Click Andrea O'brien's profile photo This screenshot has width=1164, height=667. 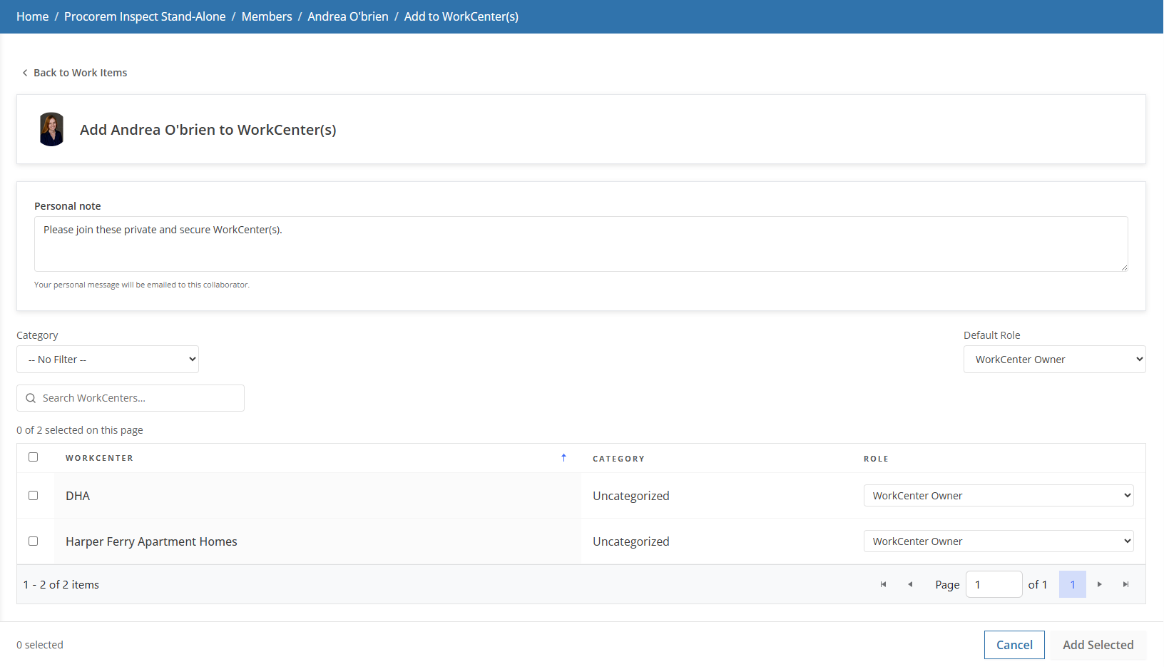51,129
